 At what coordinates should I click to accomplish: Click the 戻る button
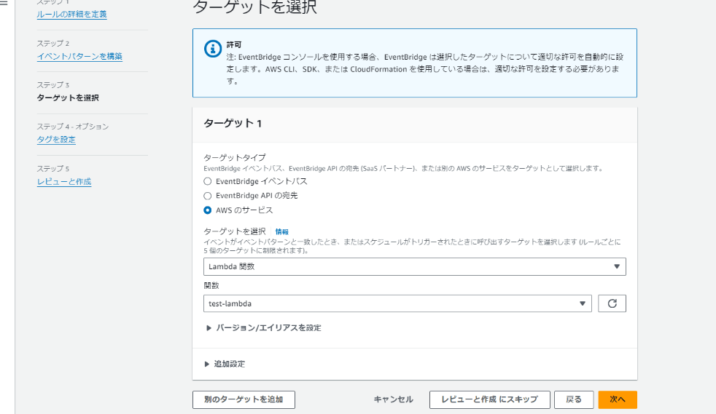click(574, 399)
